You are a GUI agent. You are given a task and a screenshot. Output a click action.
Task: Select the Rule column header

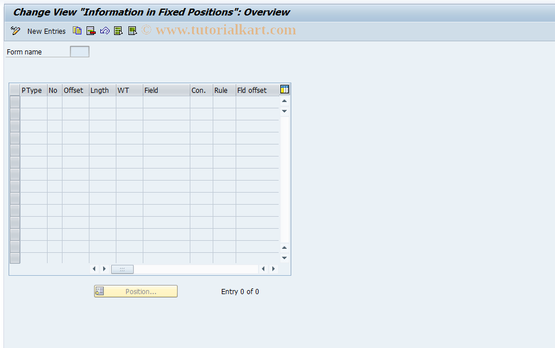(224, 90)
